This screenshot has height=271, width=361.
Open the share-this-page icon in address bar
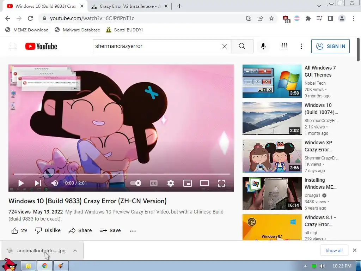click(260, 18)
